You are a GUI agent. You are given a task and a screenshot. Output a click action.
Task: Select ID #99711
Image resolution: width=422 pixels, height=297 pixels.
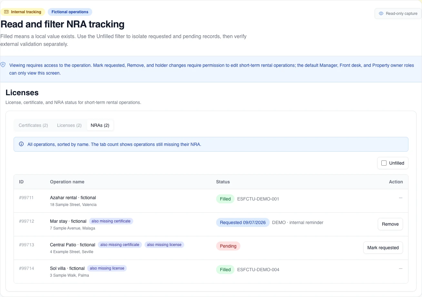coord(26,198)
